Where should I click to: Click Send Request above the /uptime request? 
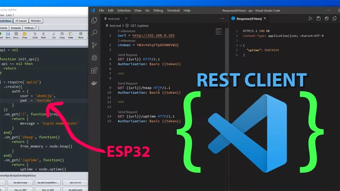(127, 112)
